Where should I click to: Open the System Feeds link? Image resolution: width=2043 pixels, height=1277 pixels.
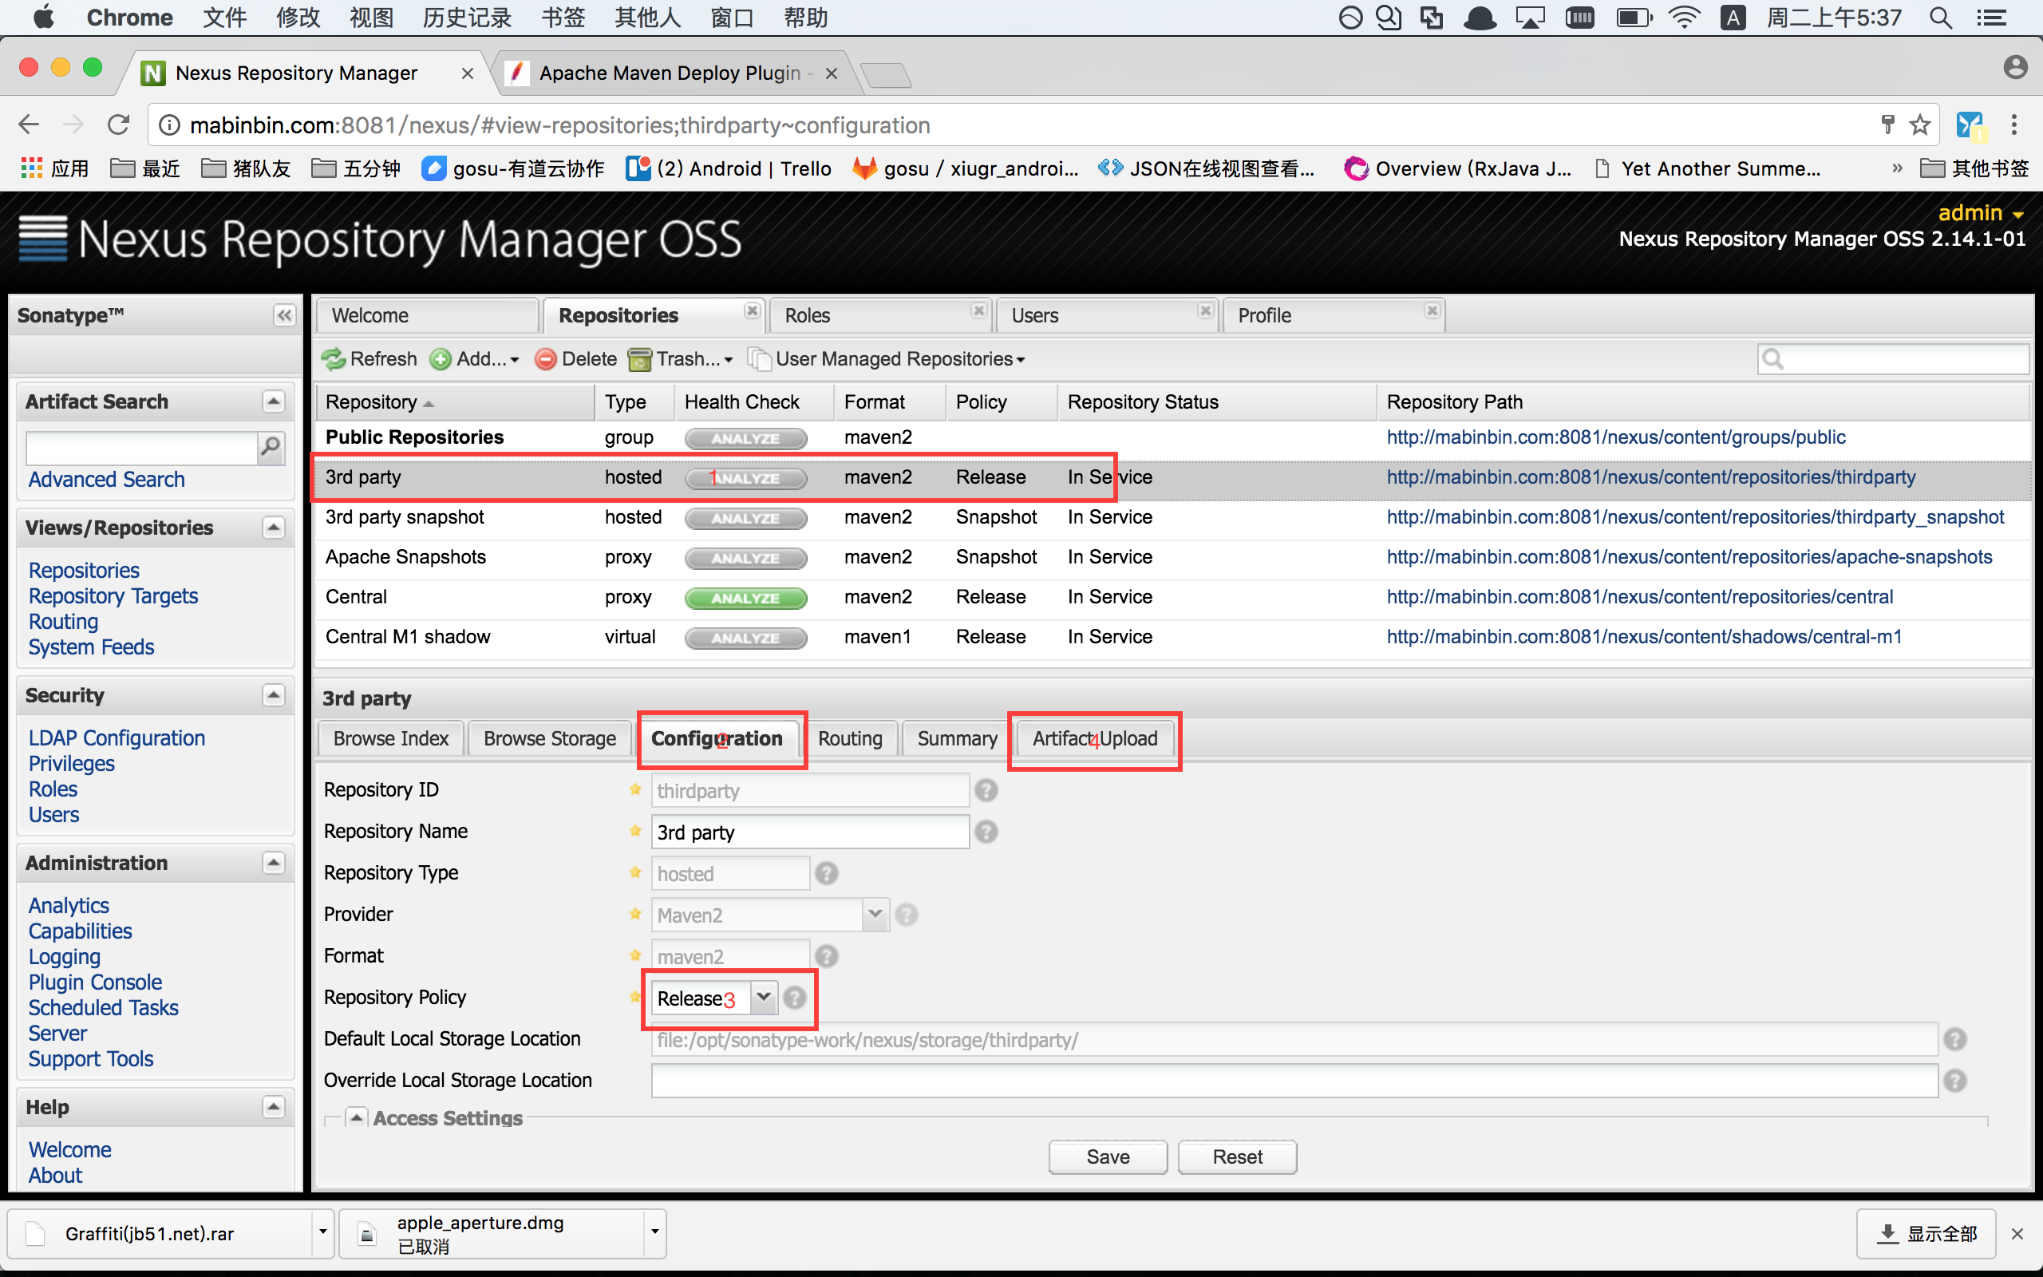[x=91, y=647]
